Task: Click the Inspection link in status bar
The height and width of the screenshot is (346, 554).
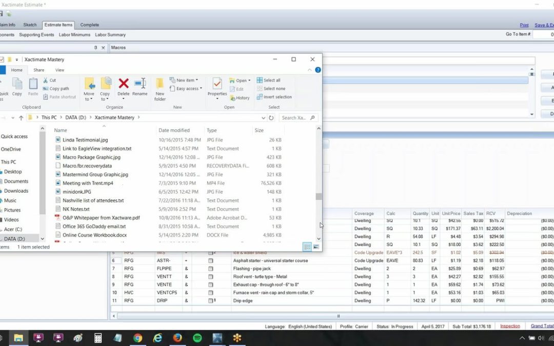Action: pyautogui.click(x=510, y=326)
